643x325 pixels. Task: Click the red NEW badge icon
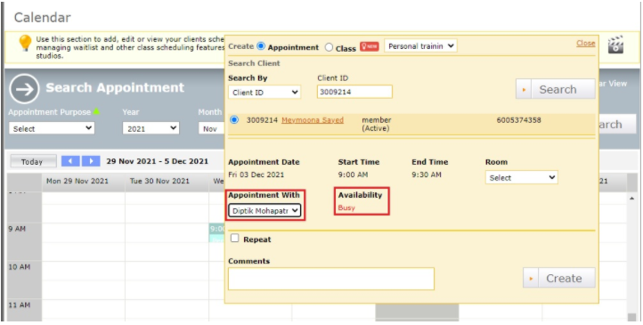(x=369, y=46)
